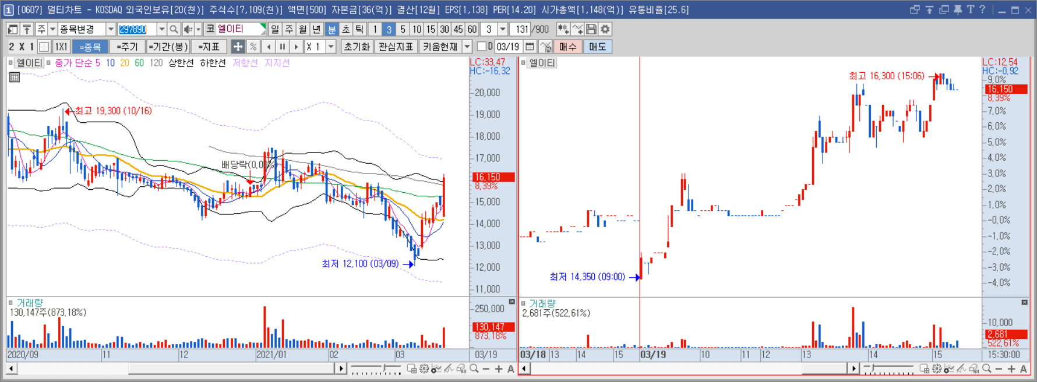
Task: Click the left chart zoom-out minus icon
Action: tap(486, 369)
